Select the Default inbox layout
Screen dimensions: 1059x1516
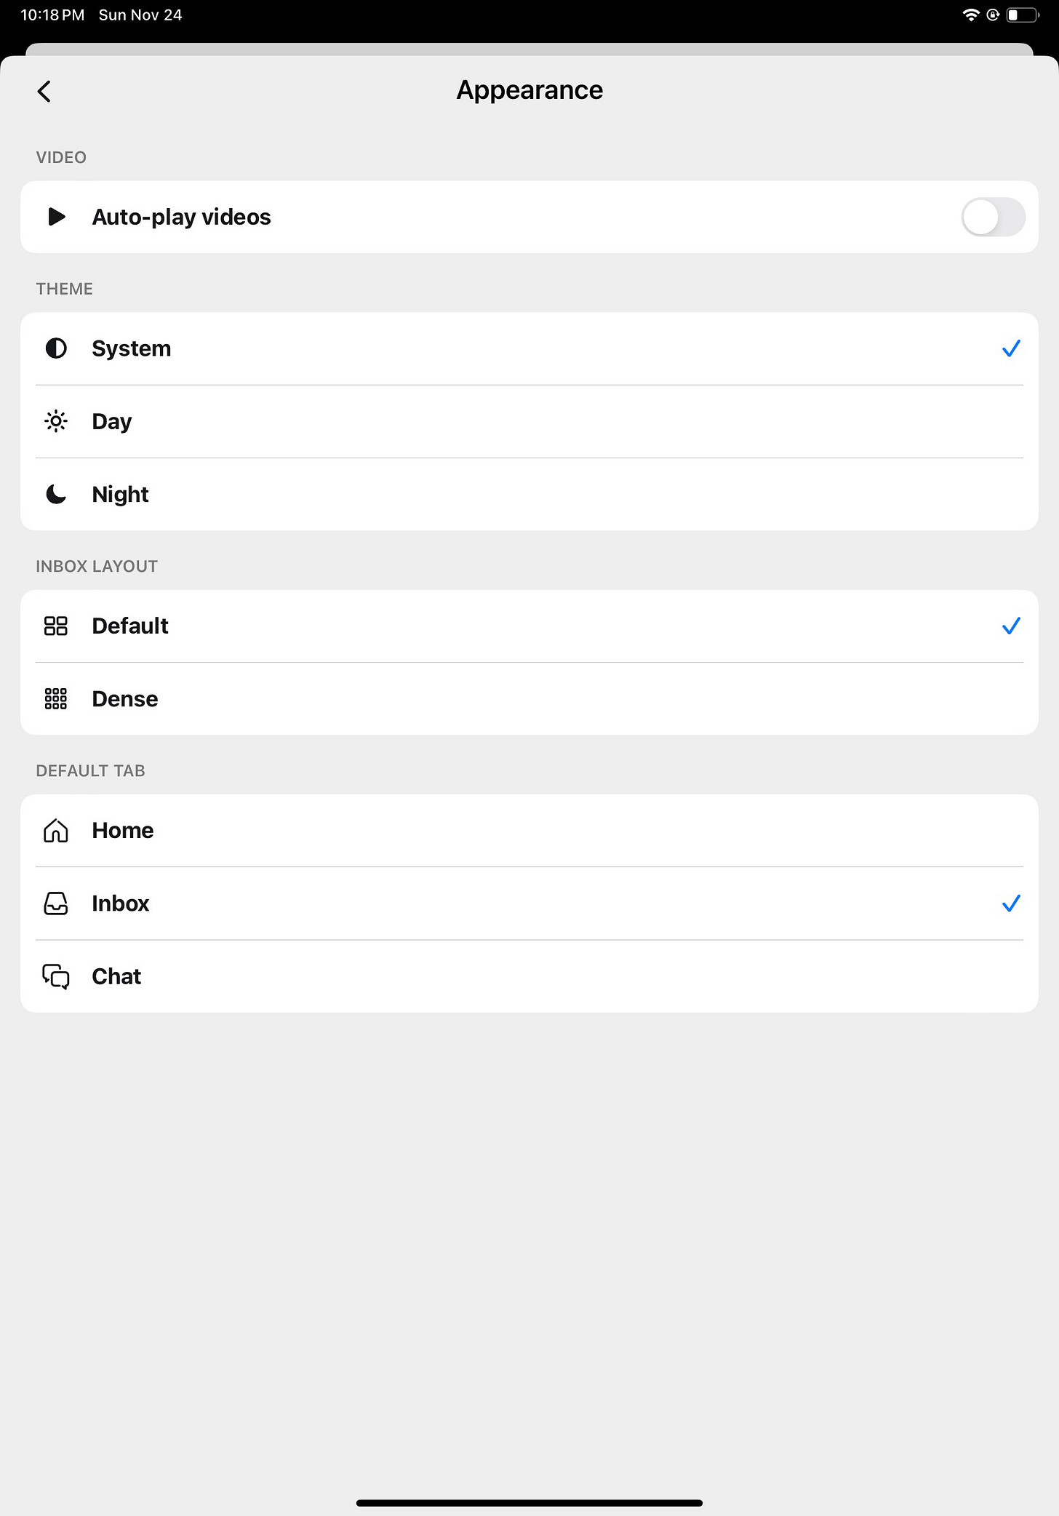(529, 626)
